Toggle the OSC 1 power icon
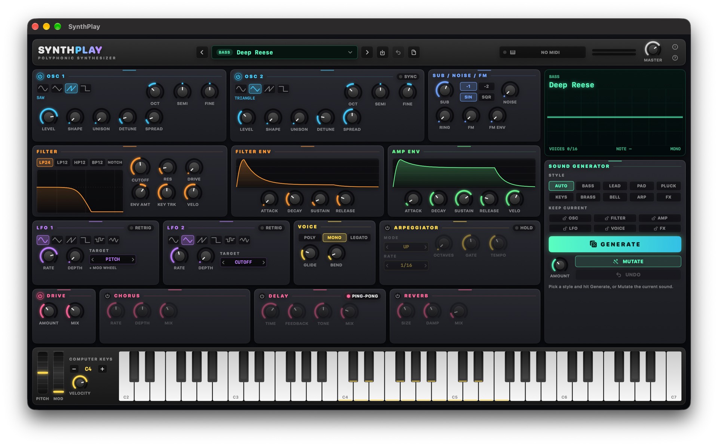 click(40, 76)
